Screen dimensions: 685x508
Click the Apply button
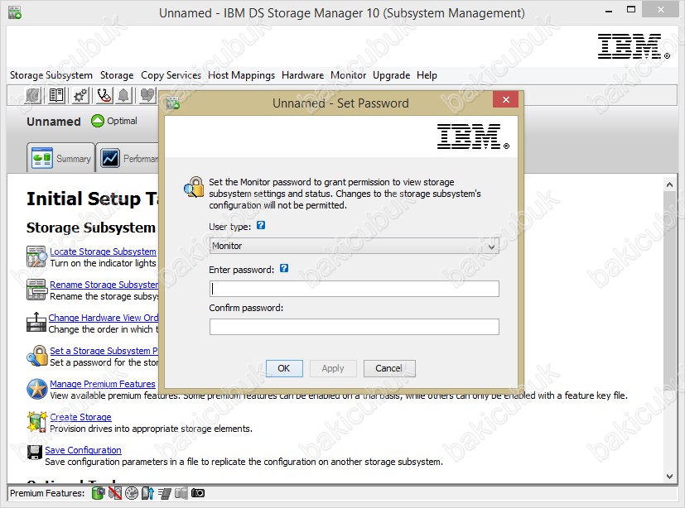333,368
